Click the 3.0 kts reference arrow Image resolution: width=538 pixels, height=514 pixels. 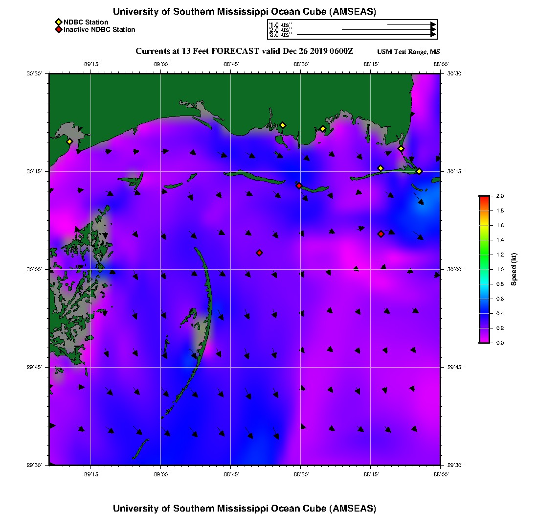point(366,35)
